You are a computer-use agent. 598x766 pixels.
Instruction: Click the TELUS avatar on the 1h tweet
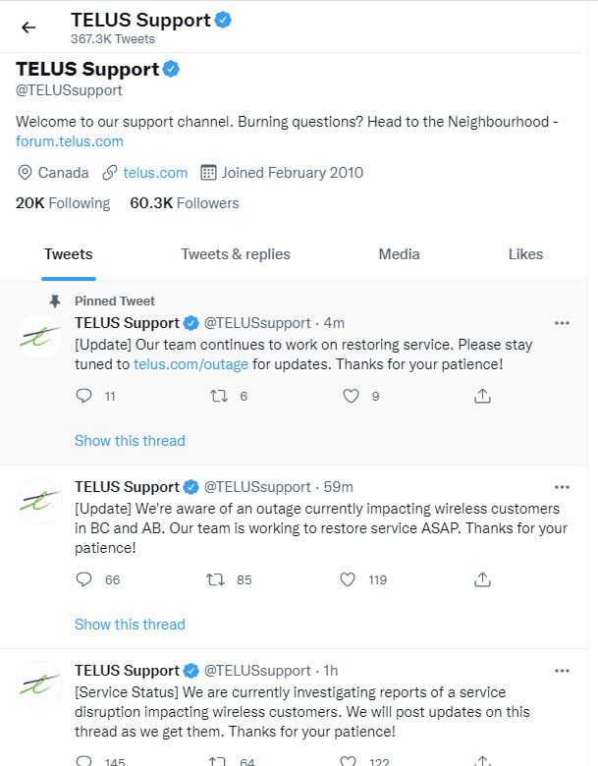pos(40,684)
